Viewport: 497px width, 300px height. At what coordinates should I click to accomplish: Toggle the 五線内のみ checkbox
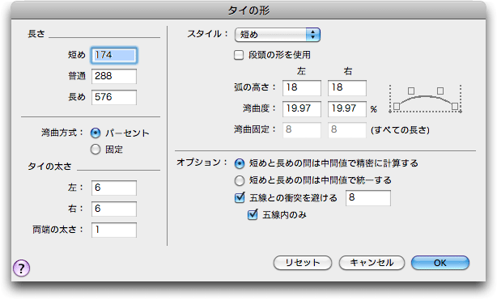(x=253, y=214)
